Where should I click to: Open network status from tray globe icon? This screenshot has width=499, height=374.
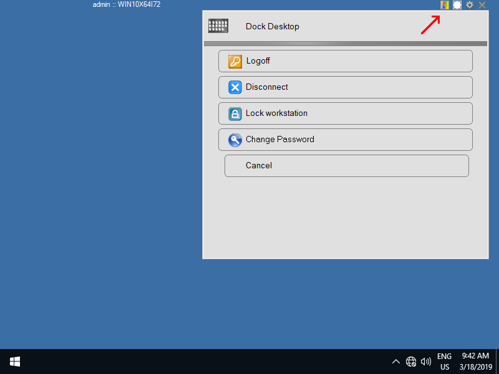411,362
